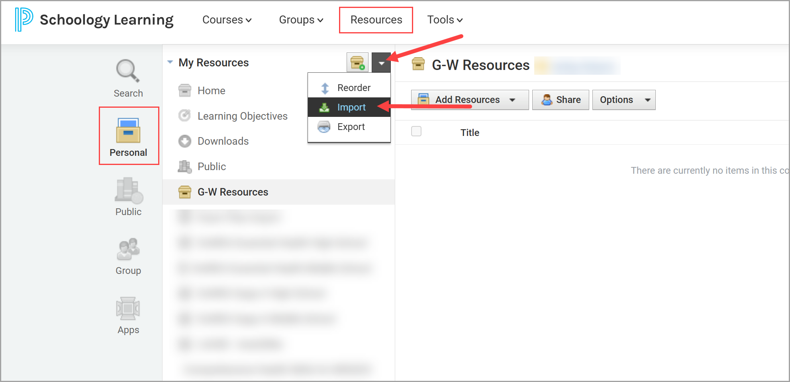Click the Title column header

point(470,132)
